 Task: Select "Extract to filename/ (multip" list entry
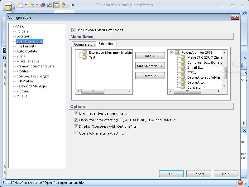110,52
